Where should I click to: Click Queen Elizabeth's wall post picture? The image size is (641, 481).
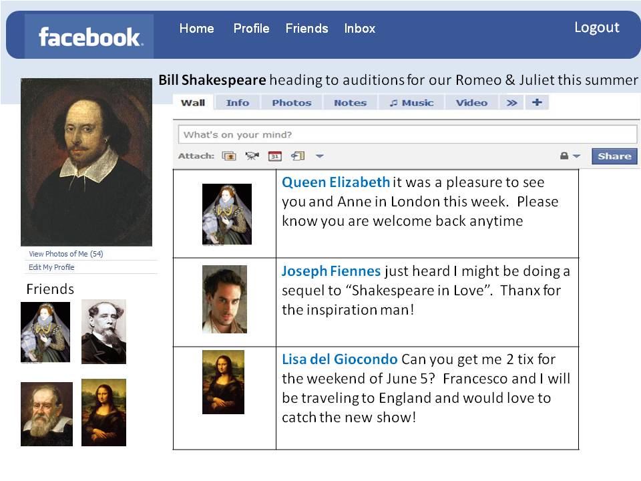point(227,214)
